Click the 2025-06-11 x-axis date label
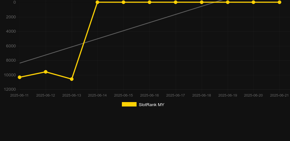The width and height of the screenshot is (290, 141). [19, 95]
